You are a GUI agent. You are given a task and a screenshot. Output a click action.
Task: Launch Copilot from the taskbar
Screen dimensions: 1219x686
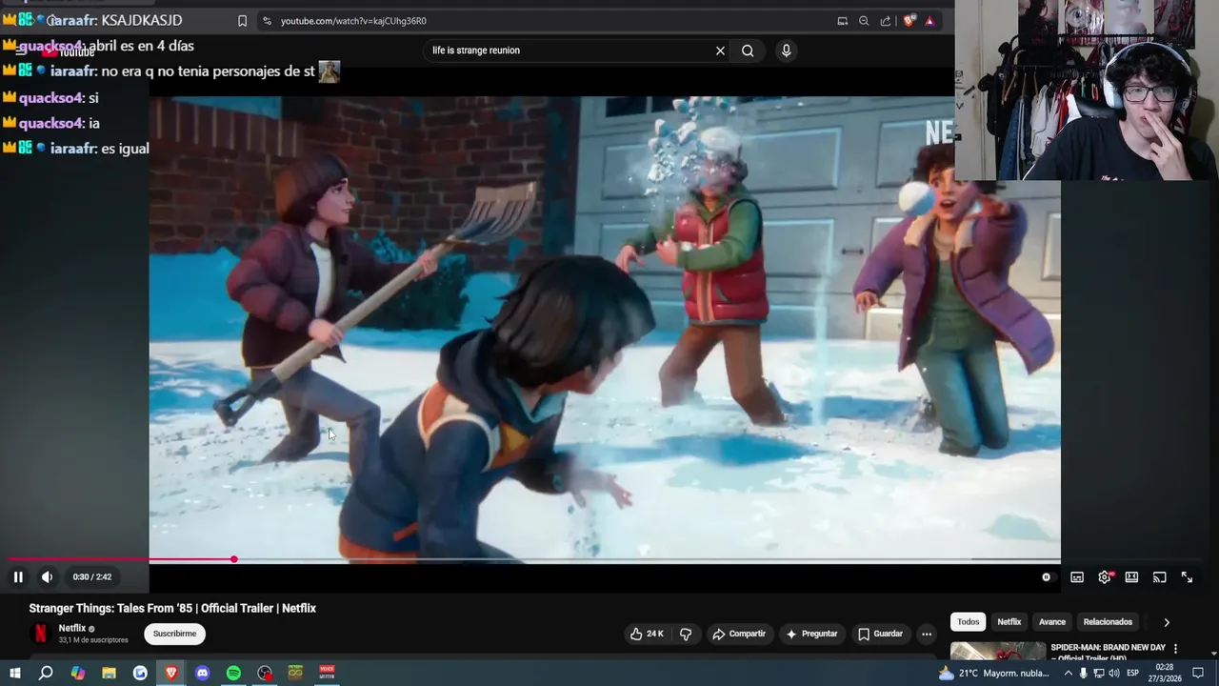coord(78,673)
